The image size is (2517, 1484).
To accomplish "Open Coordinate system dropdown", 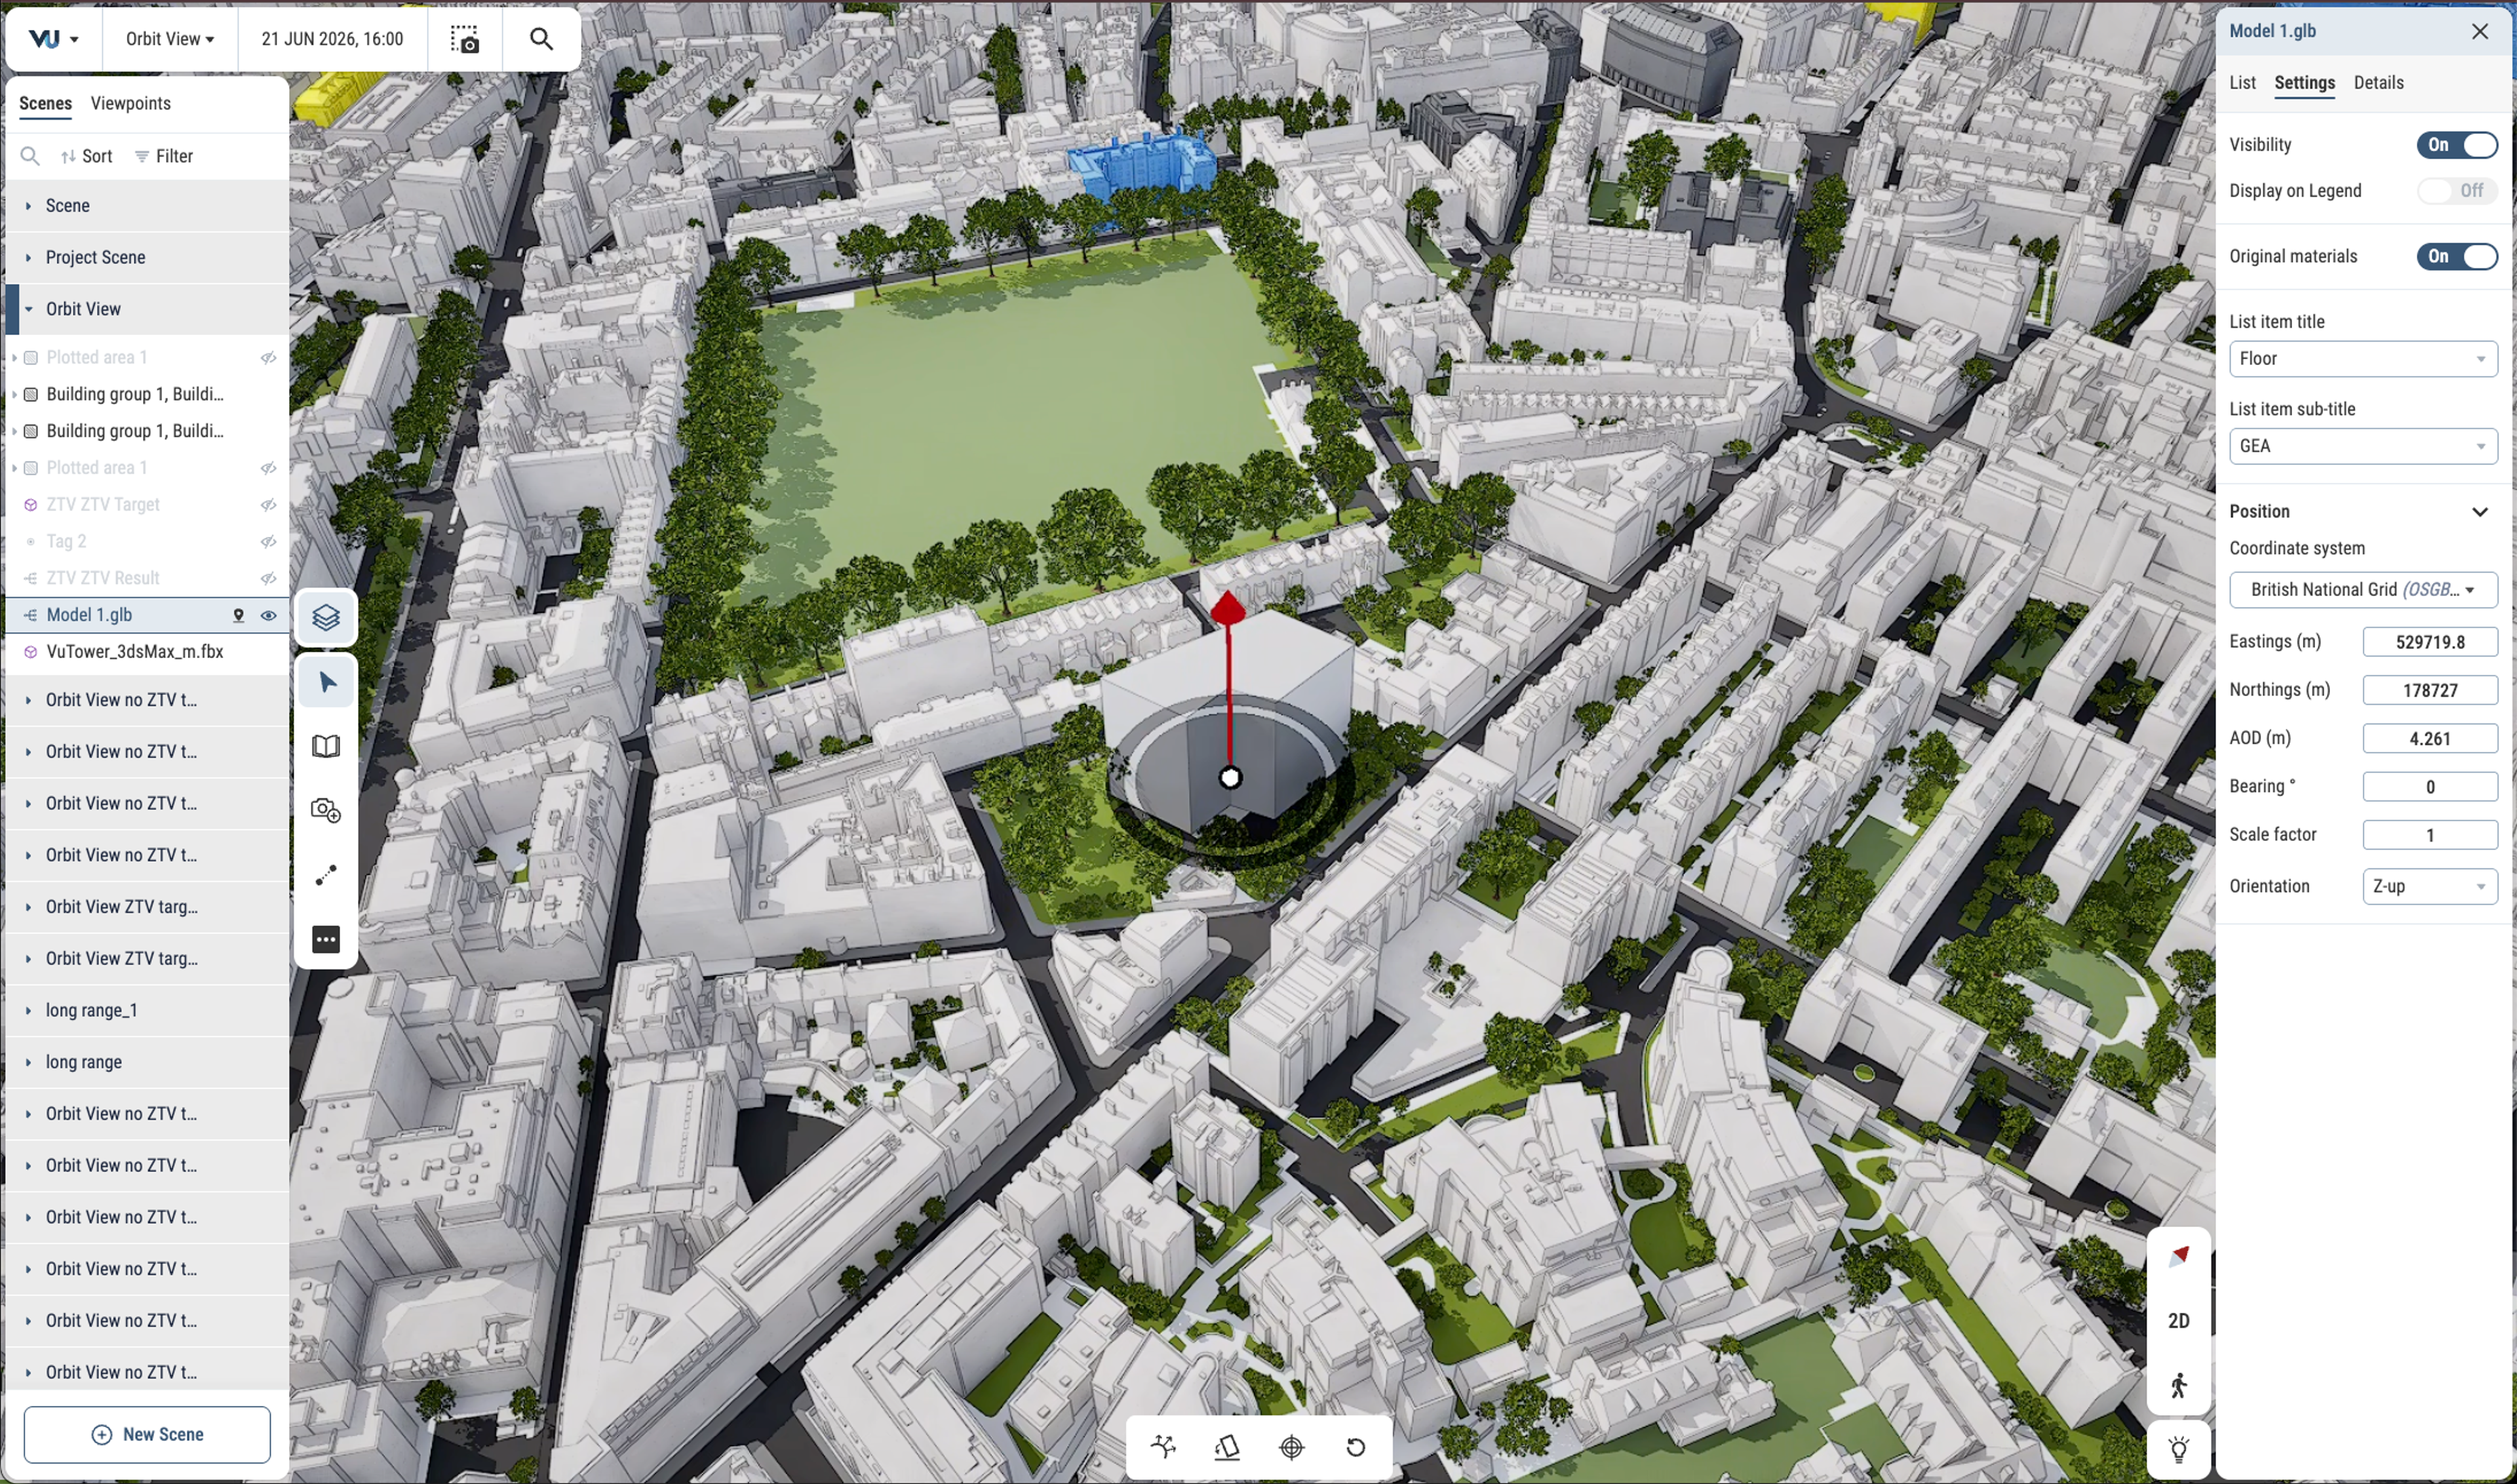I will point(2362,590).
